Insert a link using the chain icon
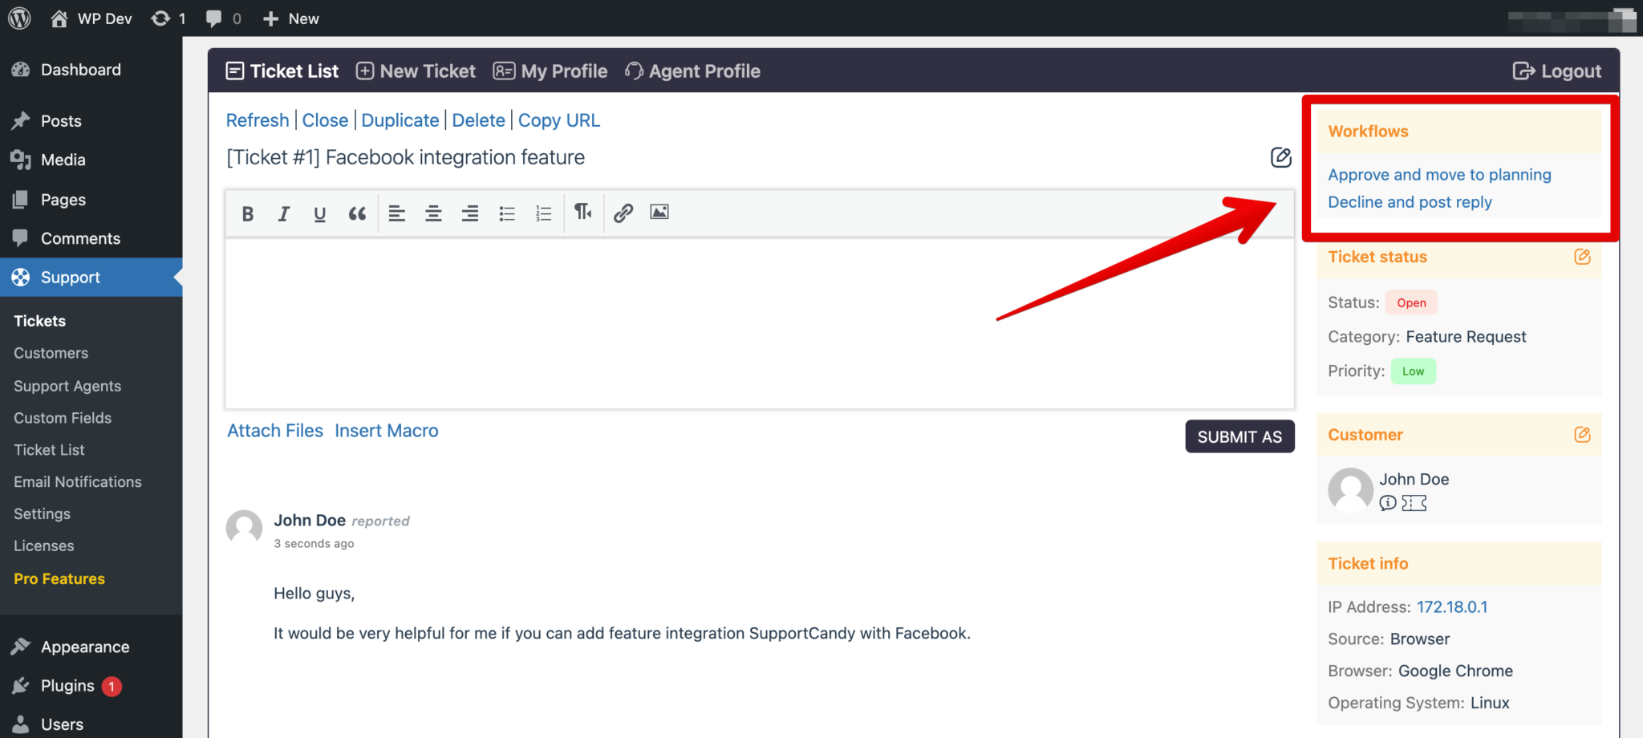Image resolution: width=1643 pixels, height=738 pixels. click(x=623, y=213)
